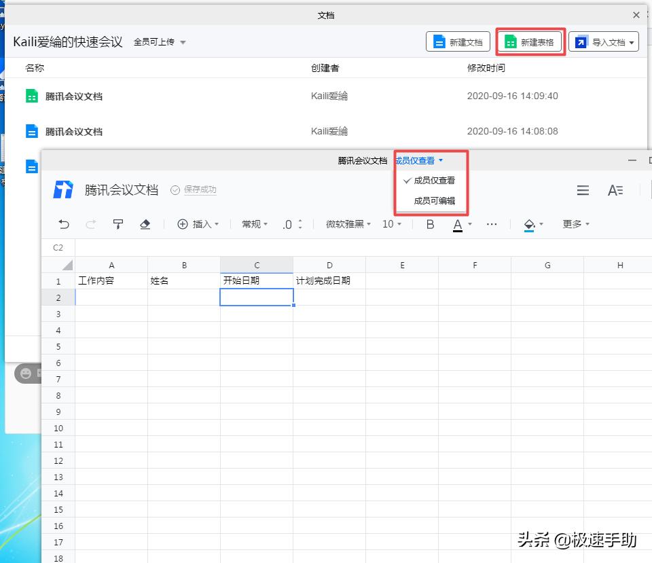The width and height of the screenshot is (652, 563).
Task: Click the redo arrow icon
Action: (90, 223)
